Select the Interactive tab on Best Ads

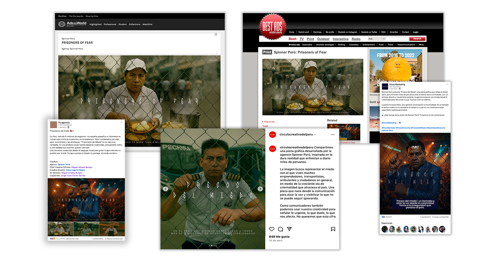[341, 39]
